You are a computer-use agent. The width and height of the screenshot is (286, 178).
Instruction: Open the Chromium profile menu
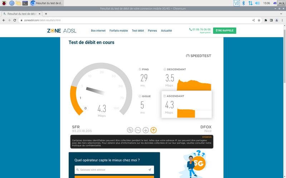pyautogui.click(x=277, y=20)
